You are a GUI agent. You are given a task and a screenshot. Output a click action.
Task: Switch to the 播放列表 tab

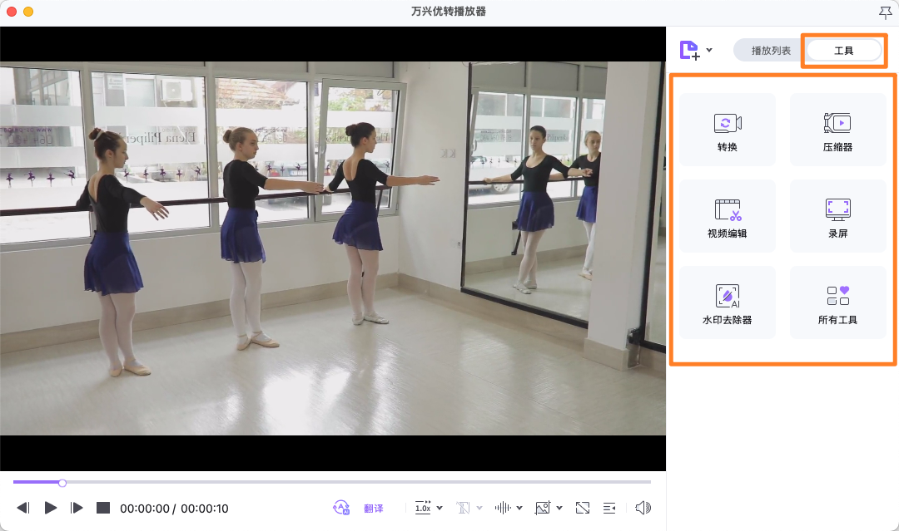(x=771, y=51)
